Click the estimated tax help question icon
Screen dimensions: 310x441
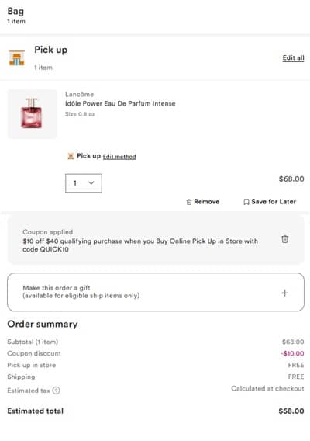pos(56,391)
